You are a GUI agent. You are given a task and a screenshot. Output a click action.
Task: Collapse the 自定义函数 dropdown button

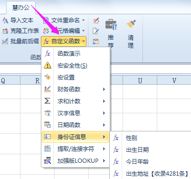[x=64, y=41]
